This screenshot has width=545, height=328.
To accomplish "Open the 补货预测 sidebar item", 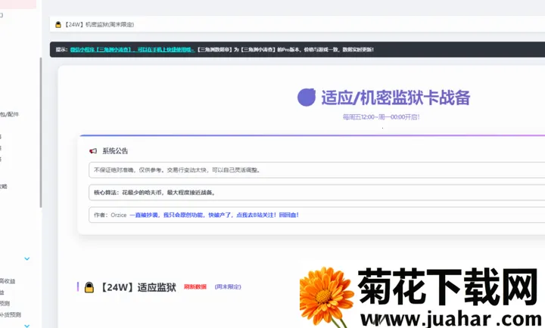I will pos(11,314).
